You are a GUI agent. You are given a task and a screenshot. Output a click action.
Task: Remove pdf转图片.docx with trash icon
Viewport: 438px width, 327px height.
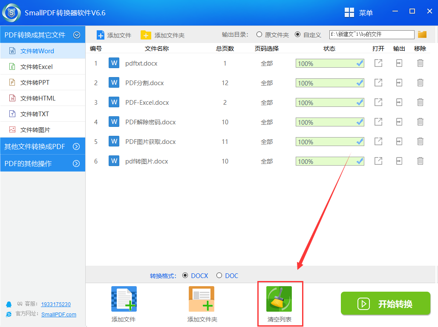tap(420, 161)
